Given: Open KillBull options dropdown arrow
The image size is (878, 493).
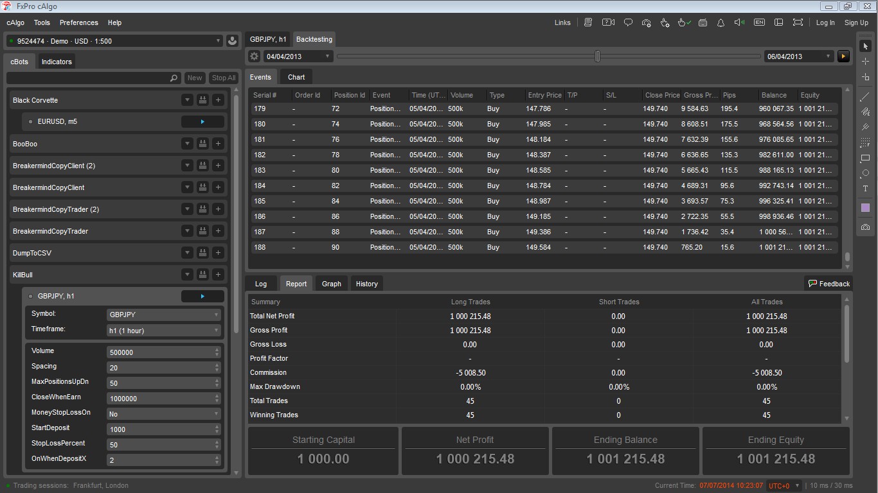Looking at the screenshot, I should coord(187,275).
